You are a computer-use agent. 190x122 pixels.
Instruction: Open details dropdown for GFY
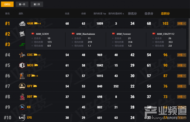click(181, 86)
